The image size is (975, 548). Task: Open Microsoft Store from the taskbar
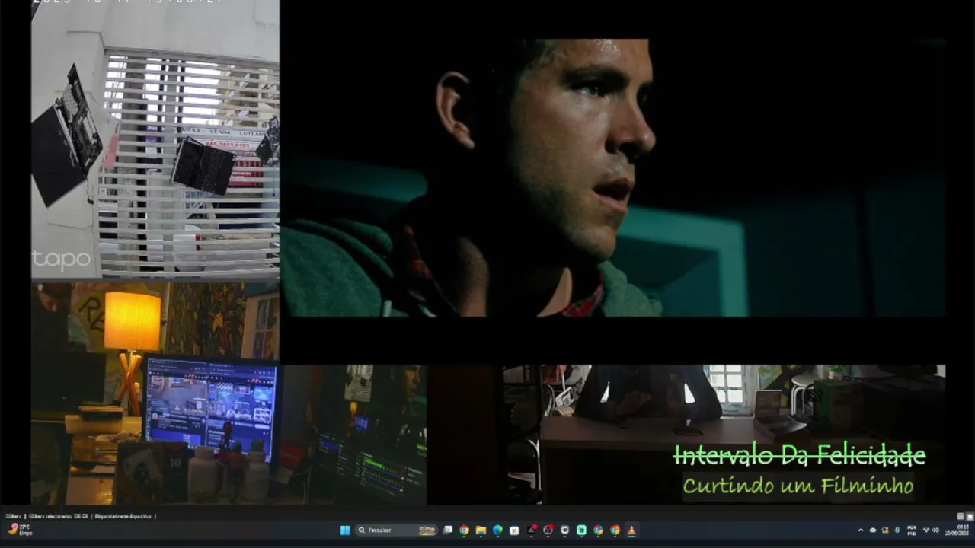click(x=514, y=530)
